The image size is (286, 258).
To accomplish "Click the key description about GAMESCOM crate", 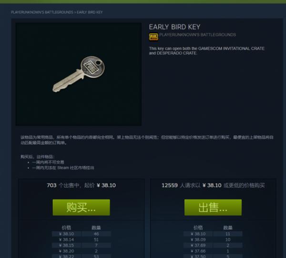I will pos(207,51).
